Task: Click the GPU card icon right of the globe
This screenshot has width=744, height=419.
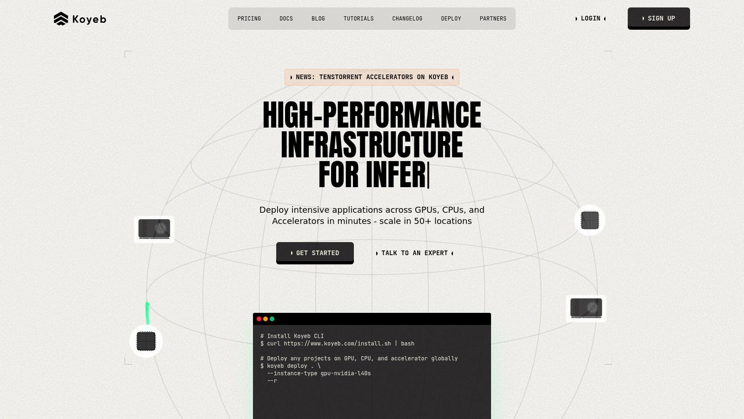Action: pyautogui.click(x=586, y=308)
